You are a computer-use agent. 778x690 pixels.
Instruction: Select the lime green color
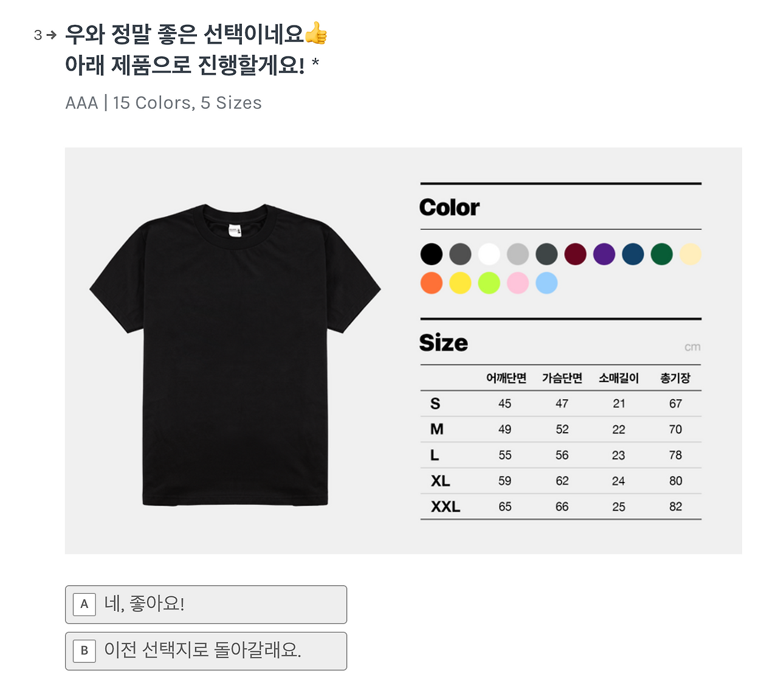489,282
